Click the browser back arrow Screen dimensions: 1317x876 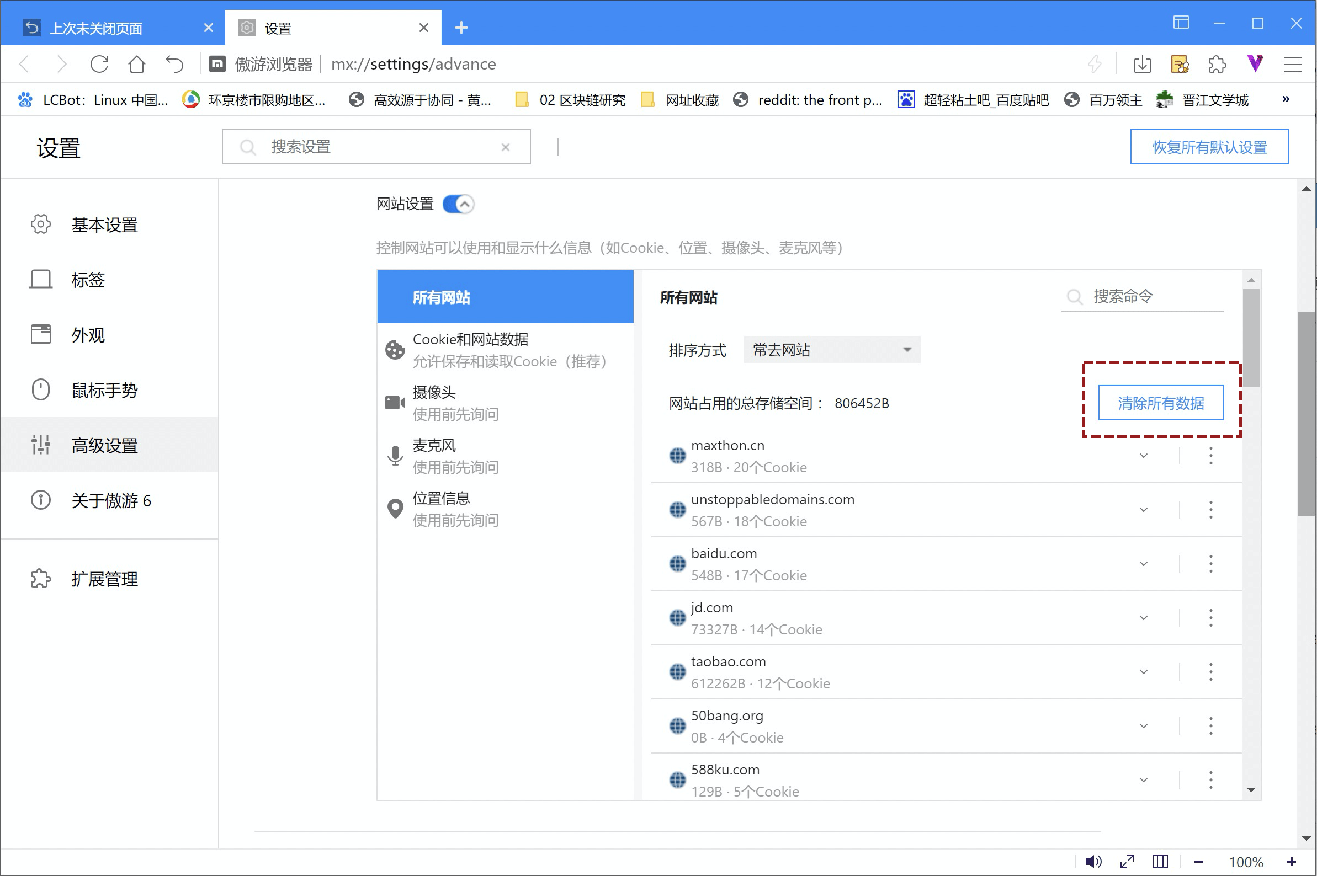[x=24, y=64]
